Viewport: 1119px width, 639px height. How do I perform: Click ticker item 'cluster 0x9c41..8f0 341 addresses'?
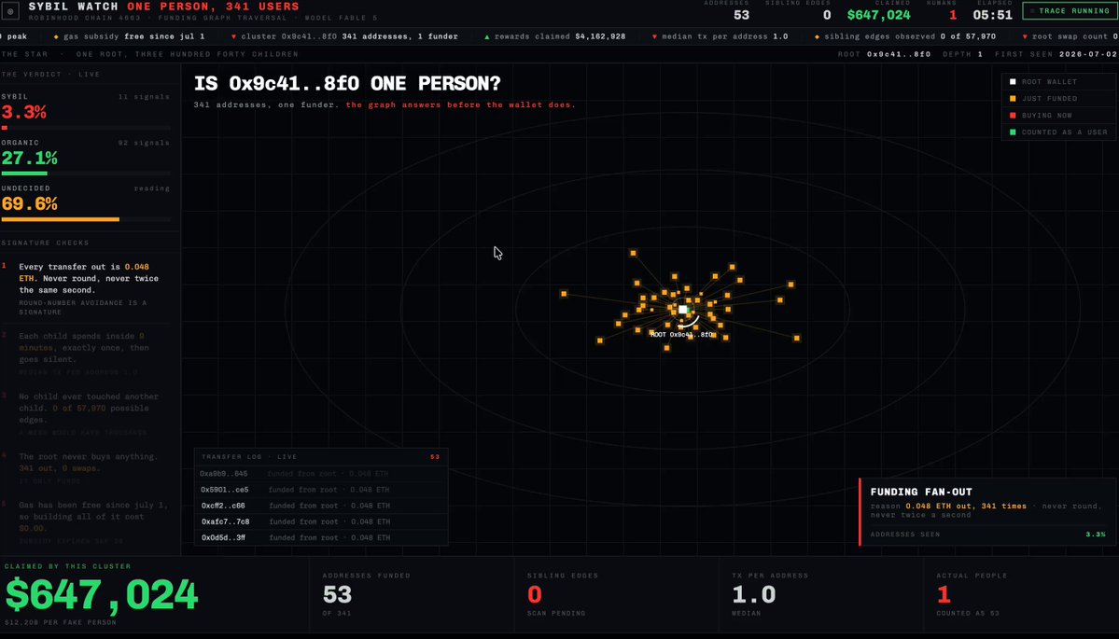pyautogui.click(x=345, y=36)
